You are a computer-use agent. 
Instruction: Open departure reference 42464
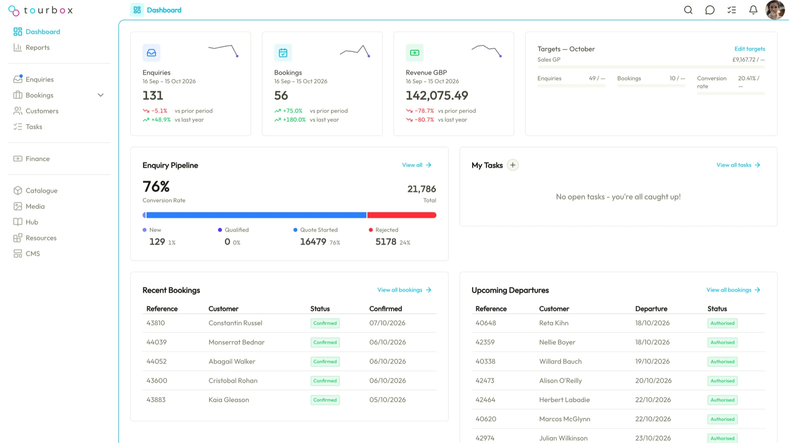click(x=485, y=400)
